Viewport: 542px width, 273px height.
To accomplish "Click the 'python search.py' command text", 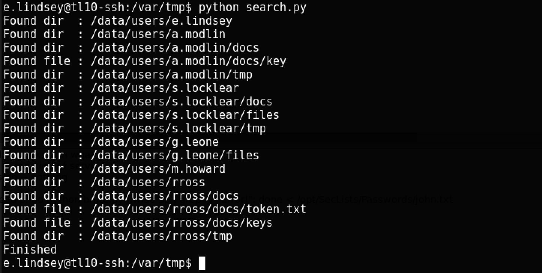I will [252, 7].
